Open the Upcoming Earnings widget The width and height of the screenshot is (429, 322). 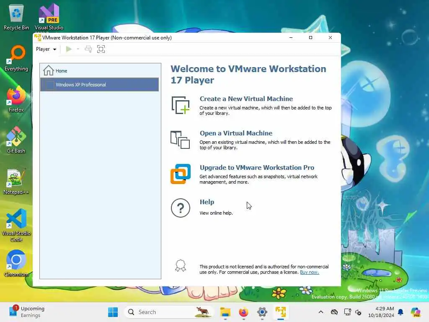click(27, 312)
